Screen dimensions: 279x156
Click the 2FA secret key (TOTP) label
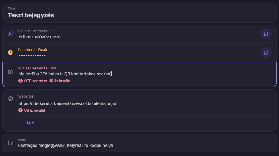(37, 68)
